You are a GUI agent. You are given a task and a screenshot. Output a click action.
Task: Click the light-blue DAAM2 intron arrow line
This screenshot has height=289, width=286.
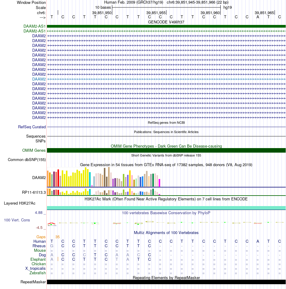(166, 79)
